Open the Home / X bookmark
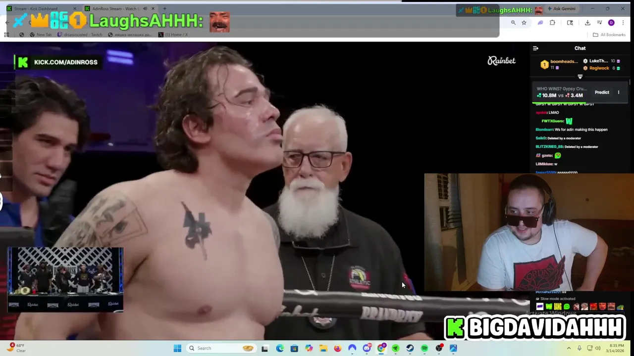634x356 pixels. (173, 35)
